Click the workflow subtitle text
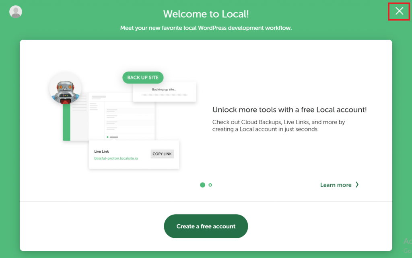Image resolution: width=412 pixels, height=258 pixels. tap(206, 28)
